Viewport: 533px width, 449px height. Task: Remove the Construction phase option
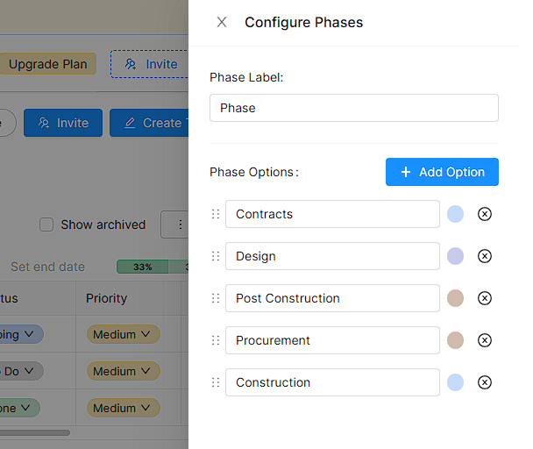tap(485, 382)
